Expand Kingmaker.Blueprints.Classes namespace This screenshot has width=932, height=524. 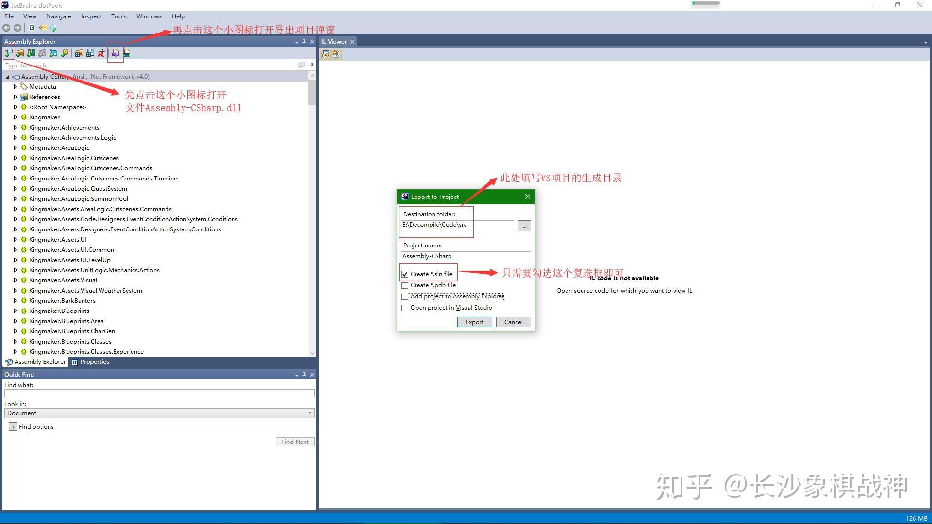tap(16, 342)
